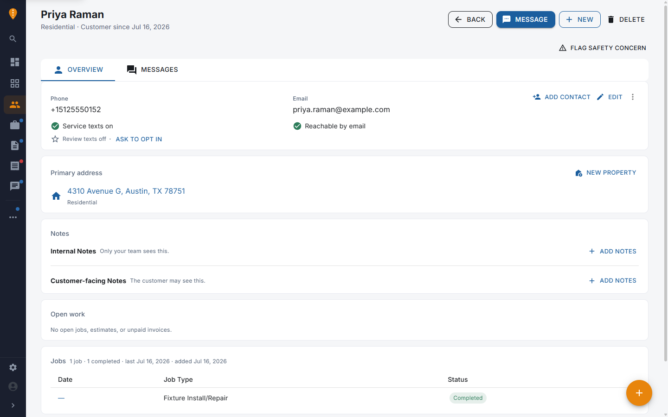Switch to the MESSAGES tab

tap(152, 69)
